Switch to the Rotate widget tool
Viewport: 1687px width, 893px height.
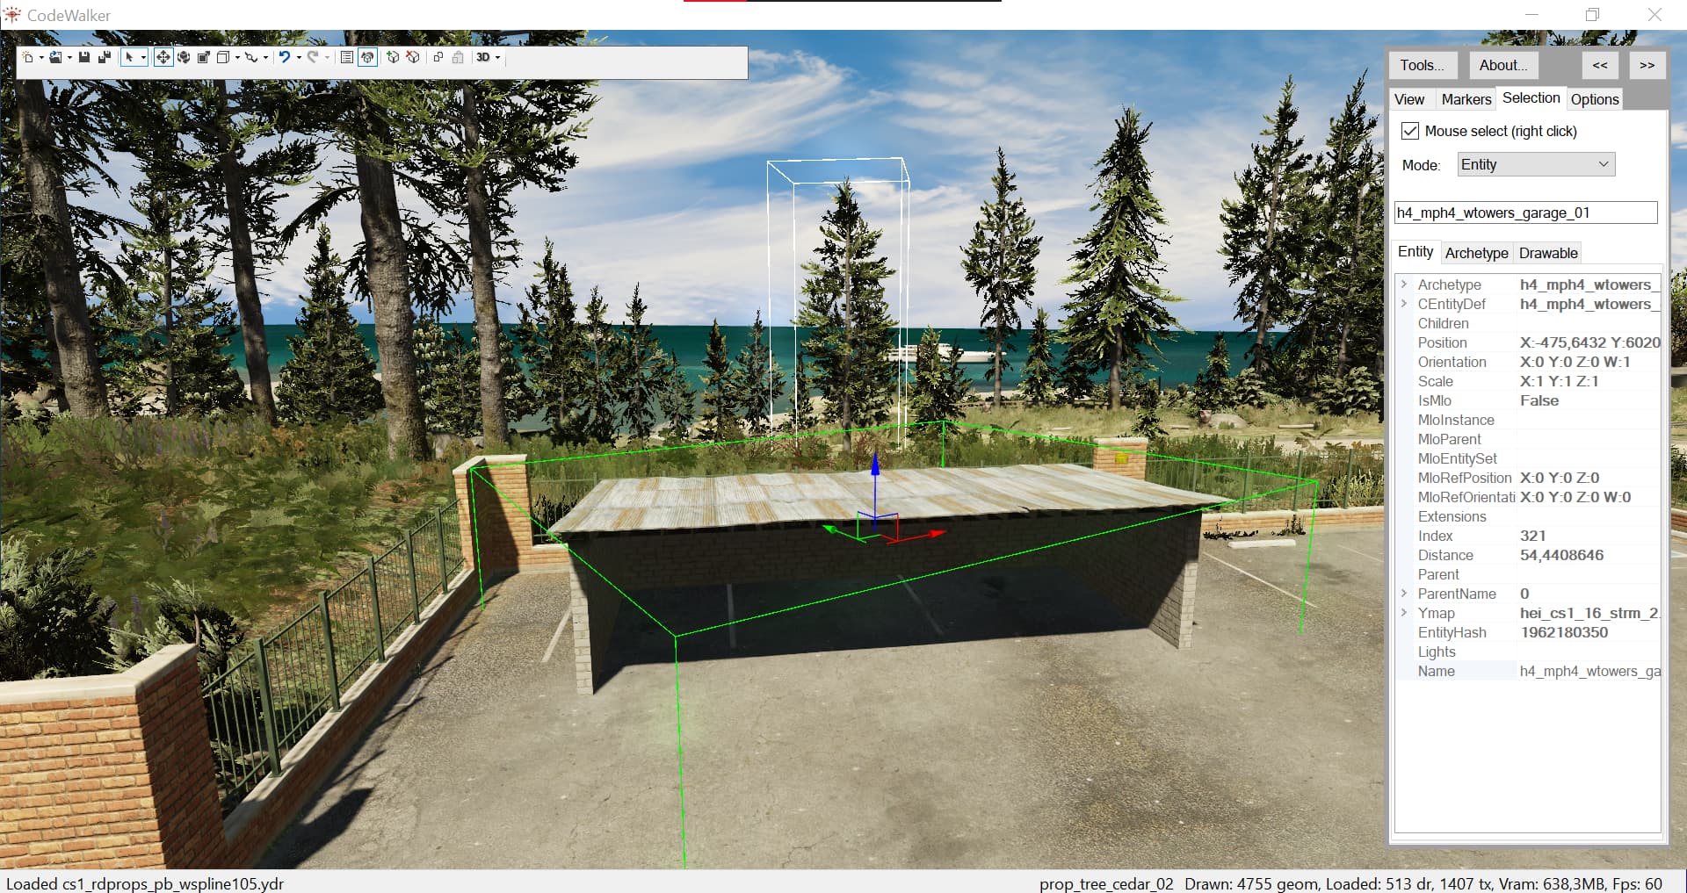184,57
